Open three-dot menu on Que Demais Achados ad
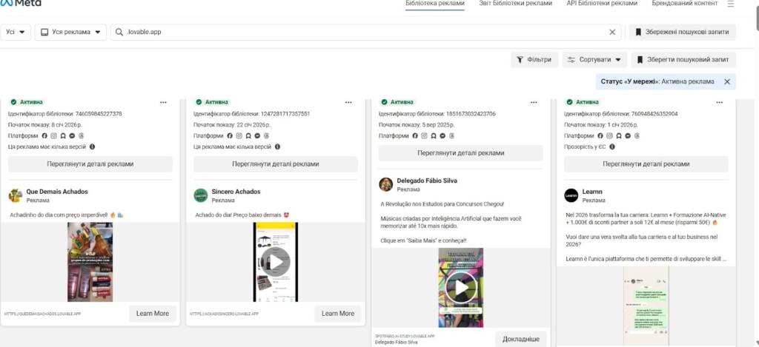Viewport: 759px width, 347px height. [162, 102]
